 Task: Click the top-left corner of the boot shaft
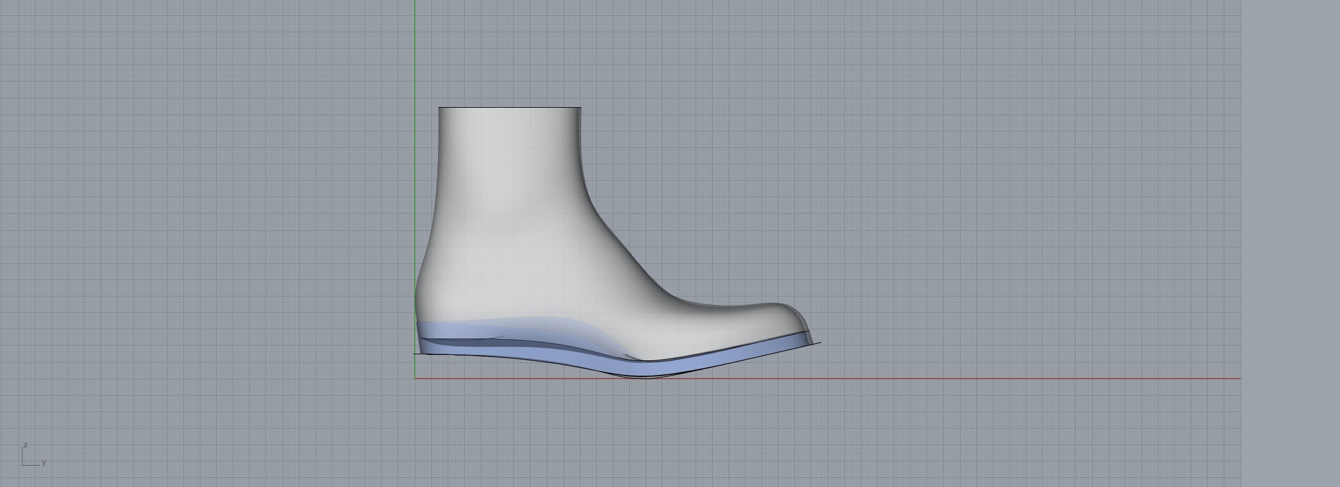tap(439, 108)
